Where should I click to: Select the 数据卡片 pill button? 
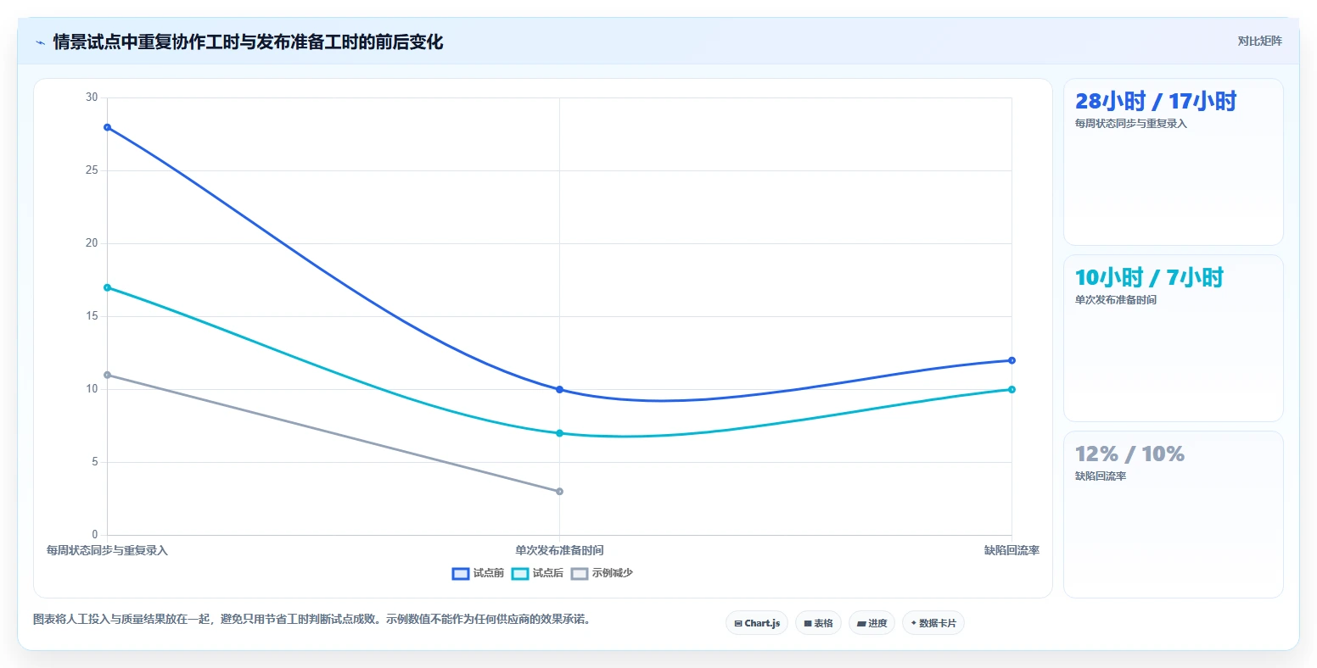[x=933, y=623]
